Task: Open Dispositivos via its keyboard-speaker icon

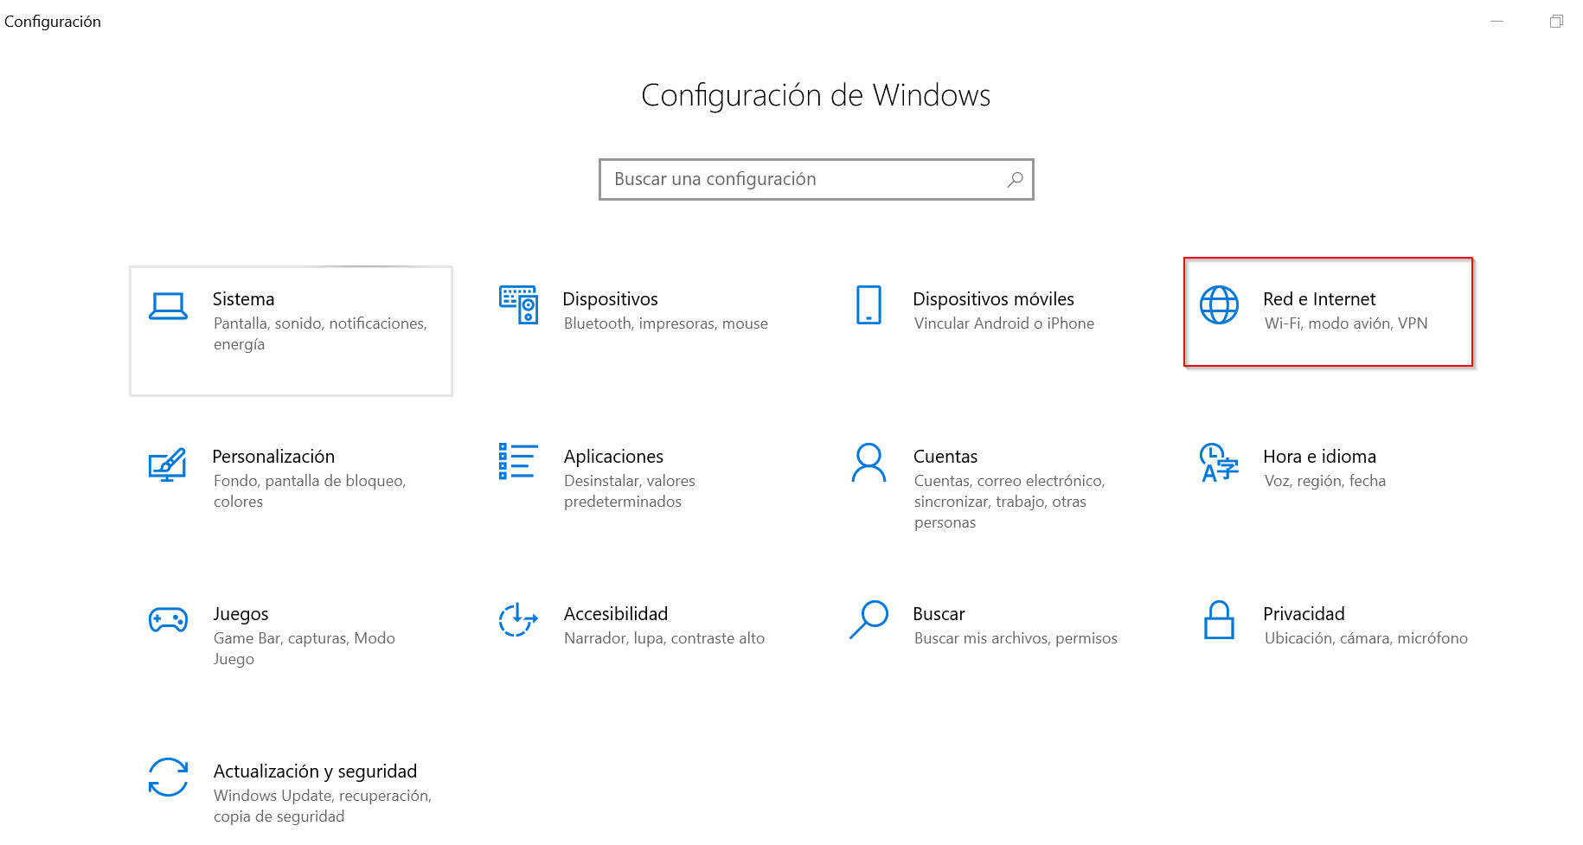Action: click(518, 305)
